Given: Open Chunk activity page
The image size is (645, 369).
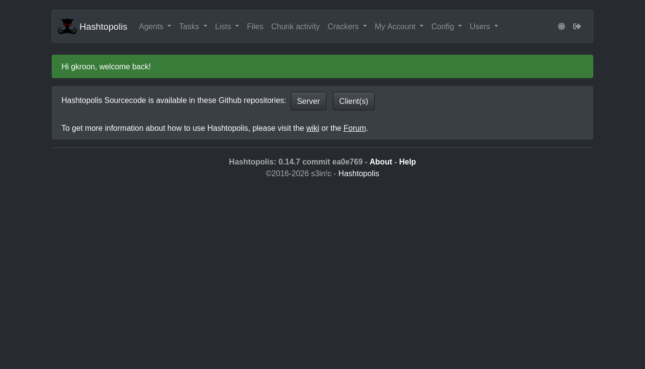Looking at the screenshot, I should pos(295,26).
